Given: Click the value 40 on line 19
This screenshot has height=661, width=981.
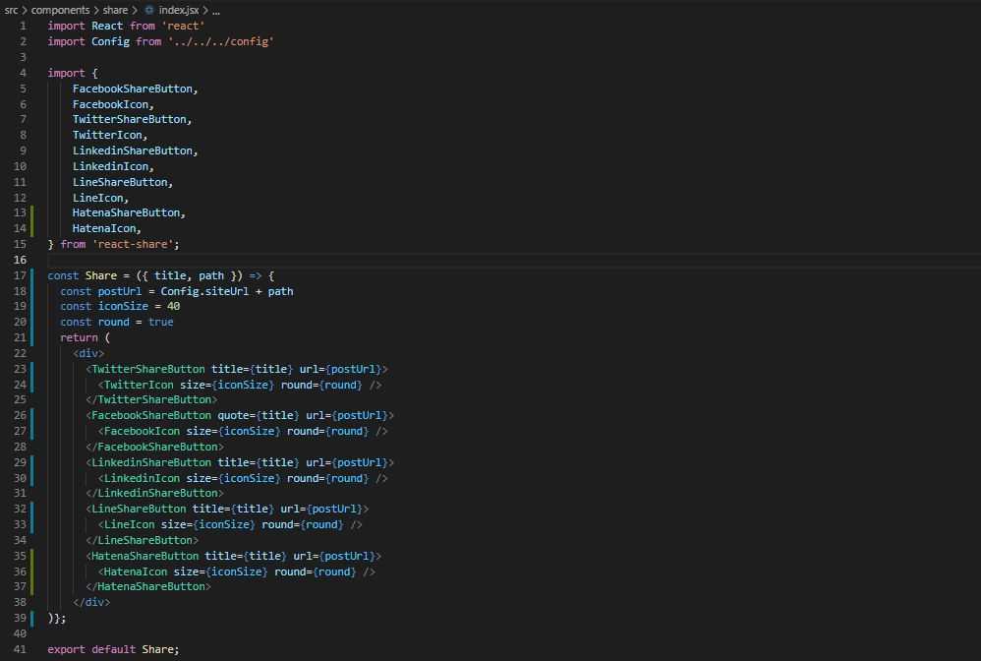Looking at the screenshot, I should [173, 306].
